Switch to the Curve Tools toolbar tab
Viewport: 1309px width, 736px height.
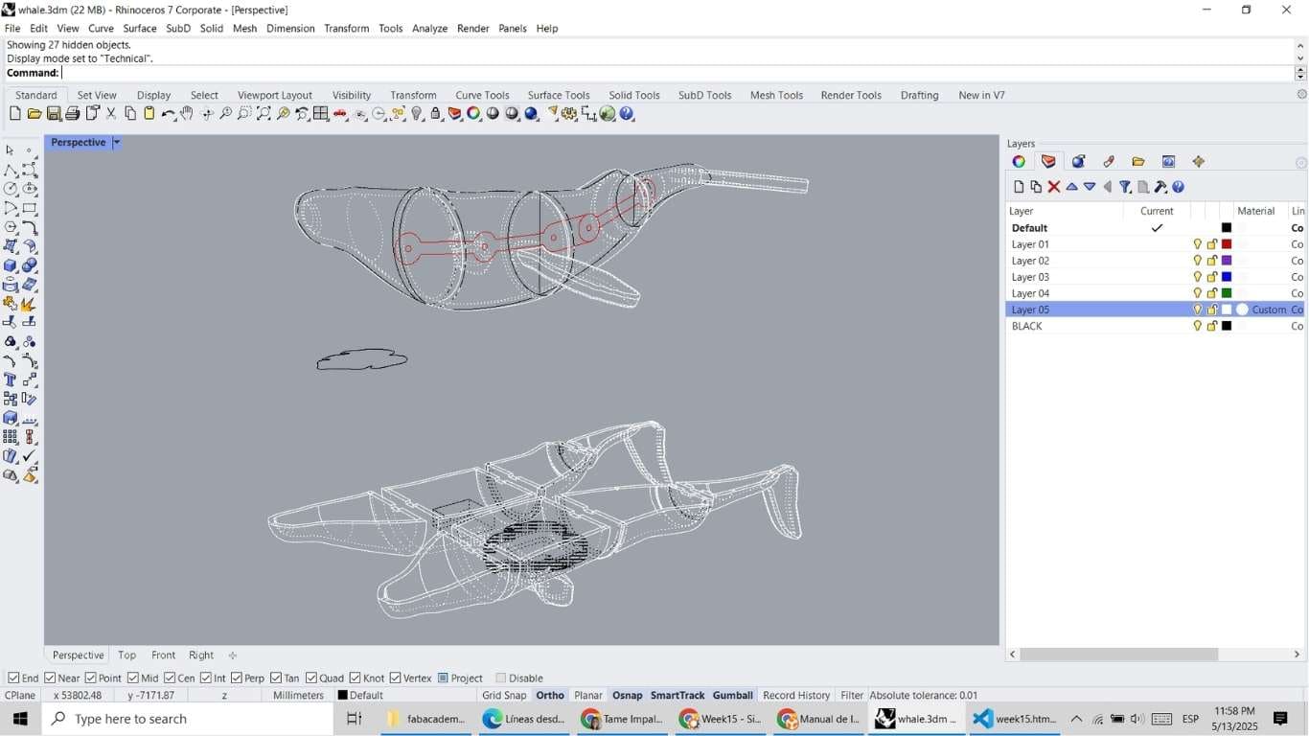482,95
